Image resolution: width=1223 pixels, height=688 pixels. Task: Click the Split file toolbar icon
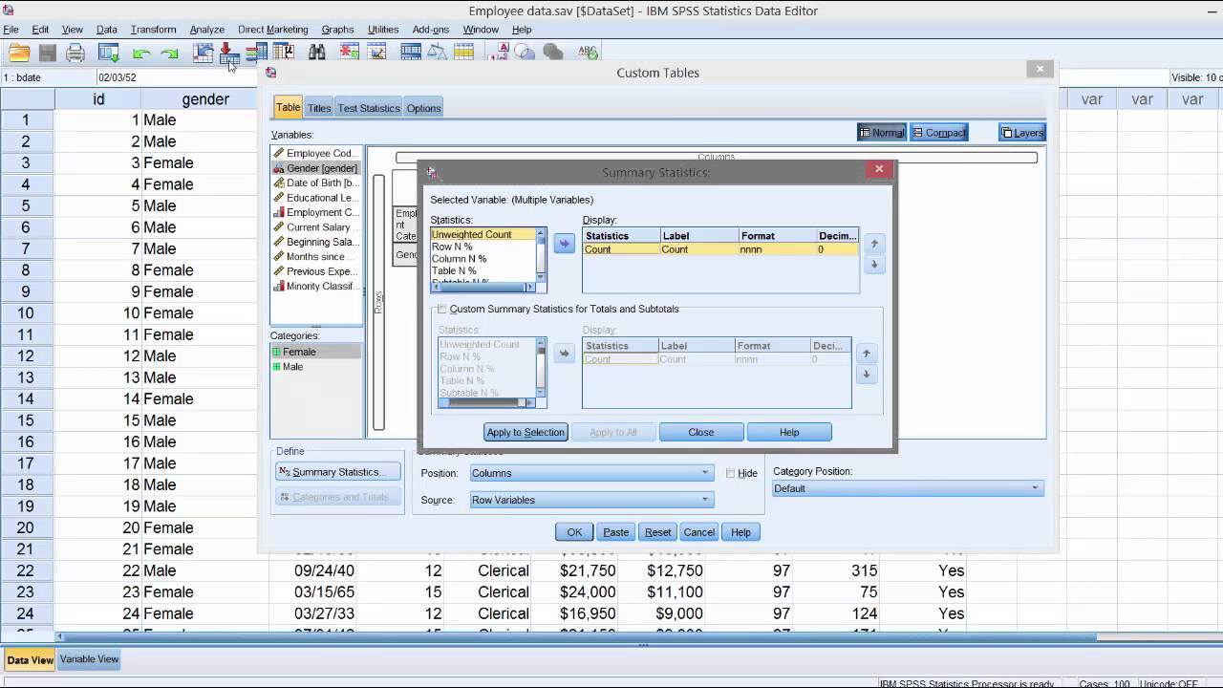[x=411, y=53]
